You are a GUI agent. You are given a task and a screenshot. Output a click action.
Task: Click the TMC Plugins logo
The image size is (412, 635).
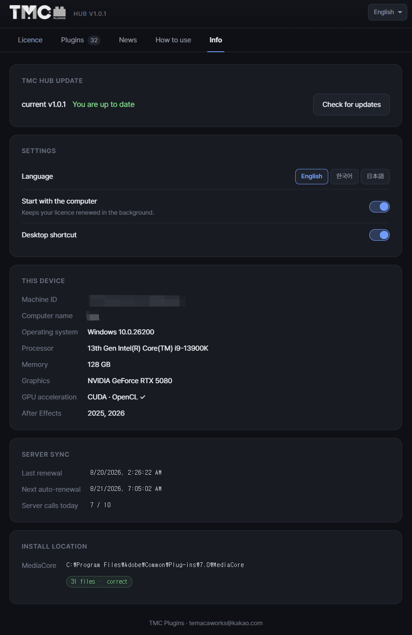pos(38,12)
